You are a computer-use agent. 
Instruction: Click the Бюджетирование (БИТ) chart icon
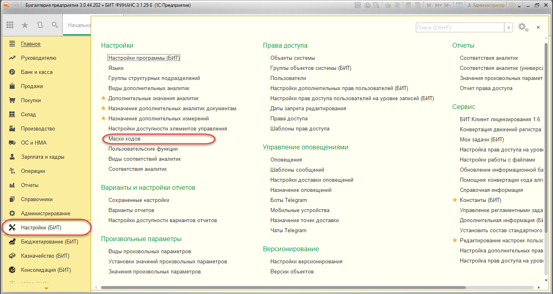click(x=12, y=241)
